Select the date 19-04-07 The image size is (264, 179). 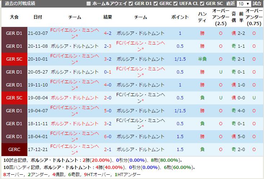pos(38,111)
